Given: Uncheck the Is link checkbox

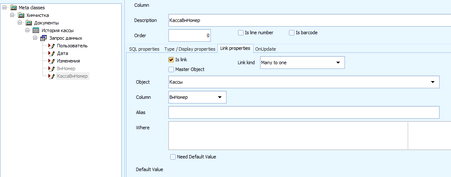Looking at the screenshot, I should coord(171,60).
